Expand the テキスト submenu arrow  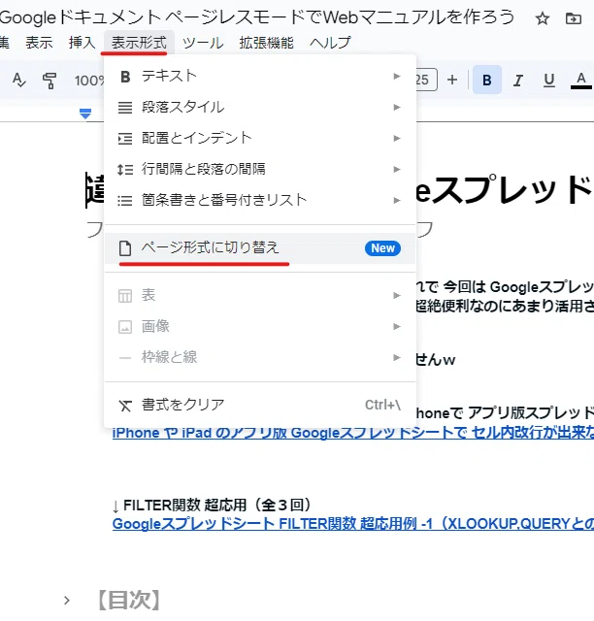[397, 76]
